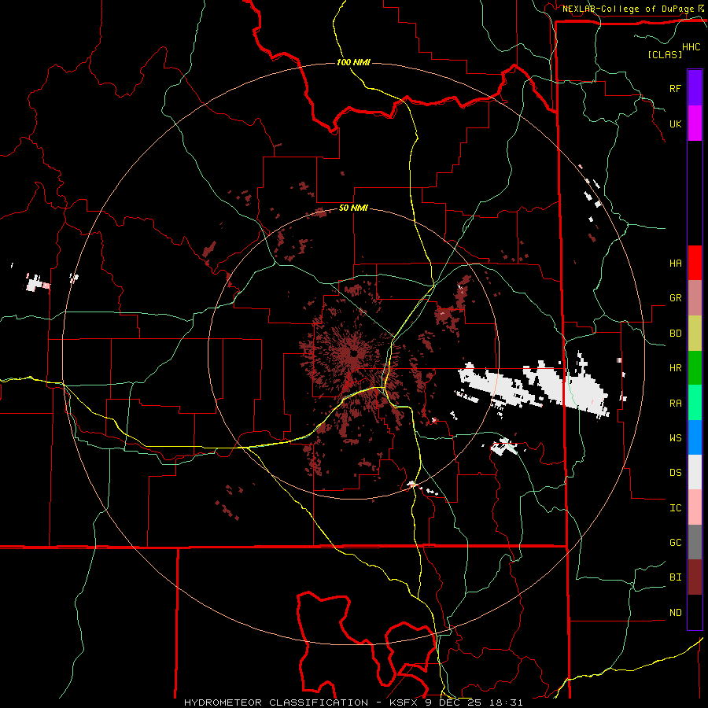Click the DS legend label

[x=676, y=473]
